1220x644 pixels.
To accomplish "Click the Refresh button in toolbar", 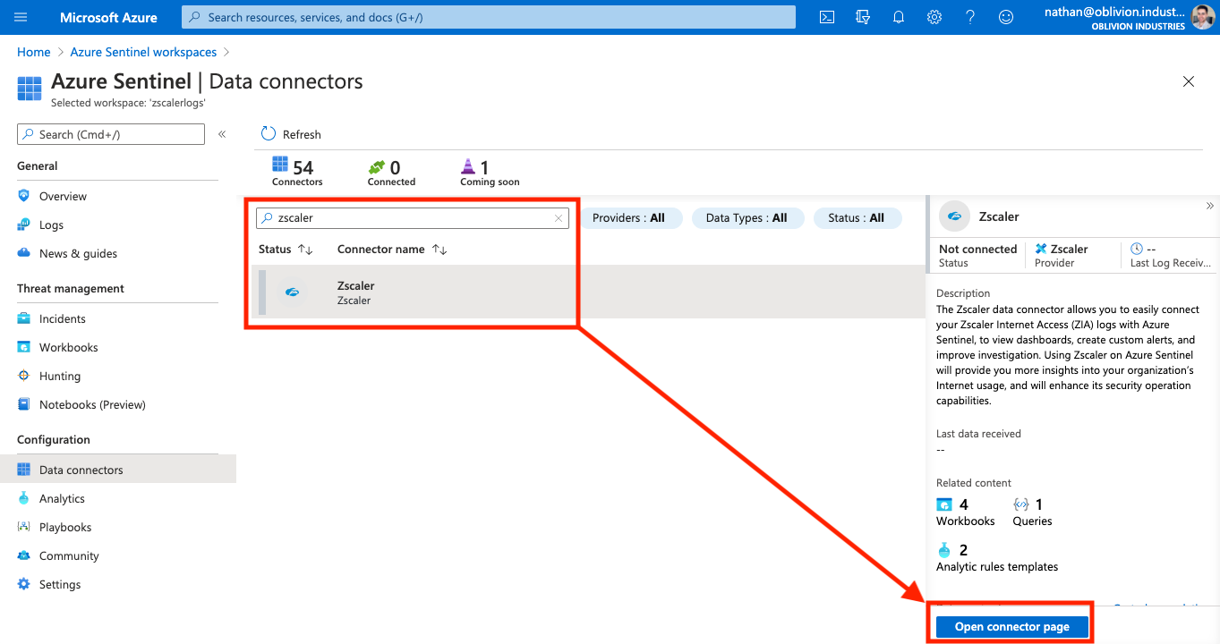I will click(291, 134).
